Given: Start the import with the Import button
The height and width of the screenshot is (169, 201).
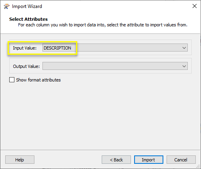Looking at the screenshot, I should click(x=149, y=160).
